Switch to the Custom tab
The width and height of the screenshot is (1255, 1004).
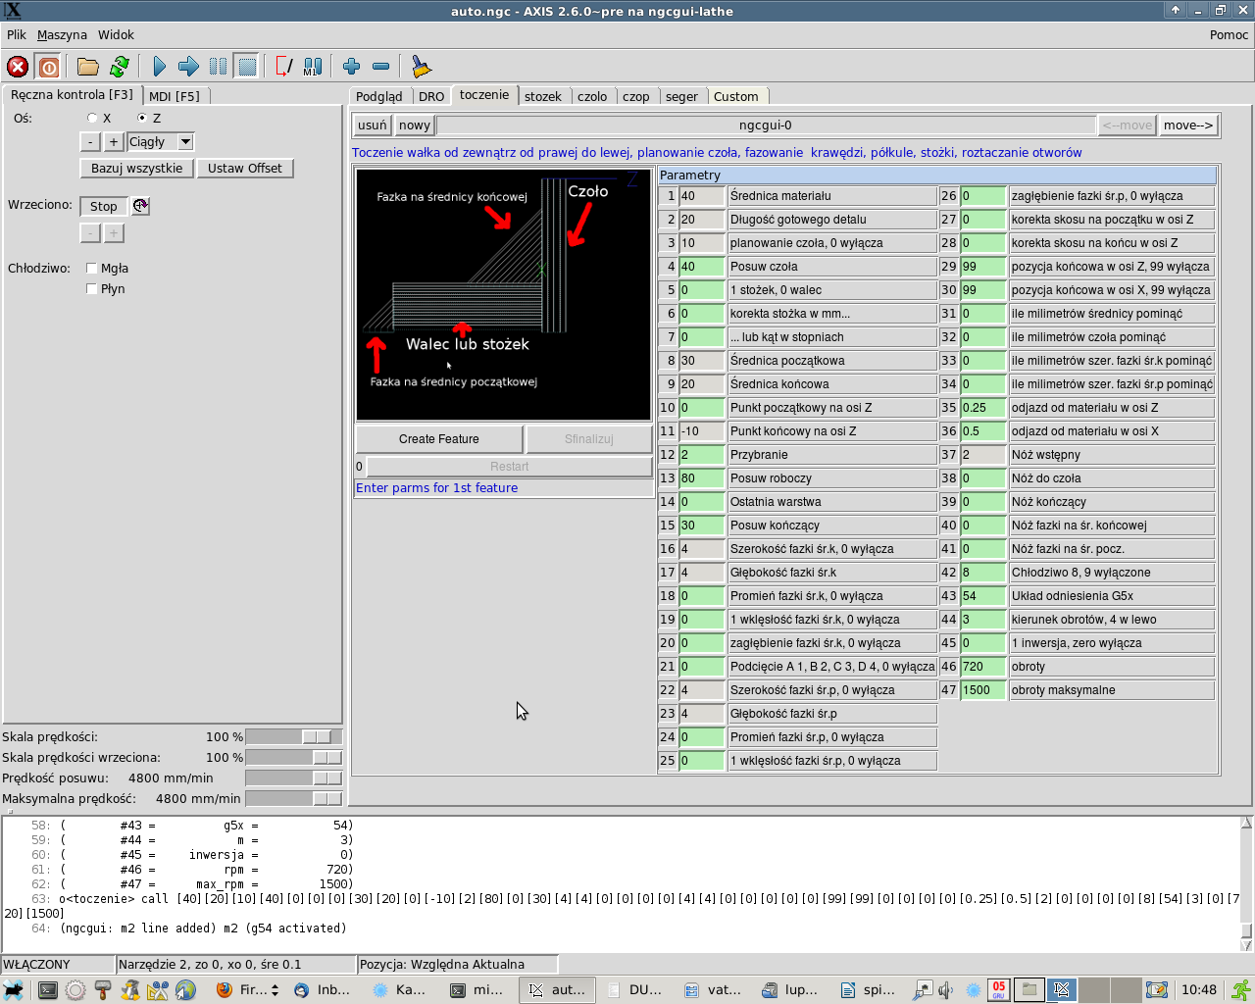[736, 96]
